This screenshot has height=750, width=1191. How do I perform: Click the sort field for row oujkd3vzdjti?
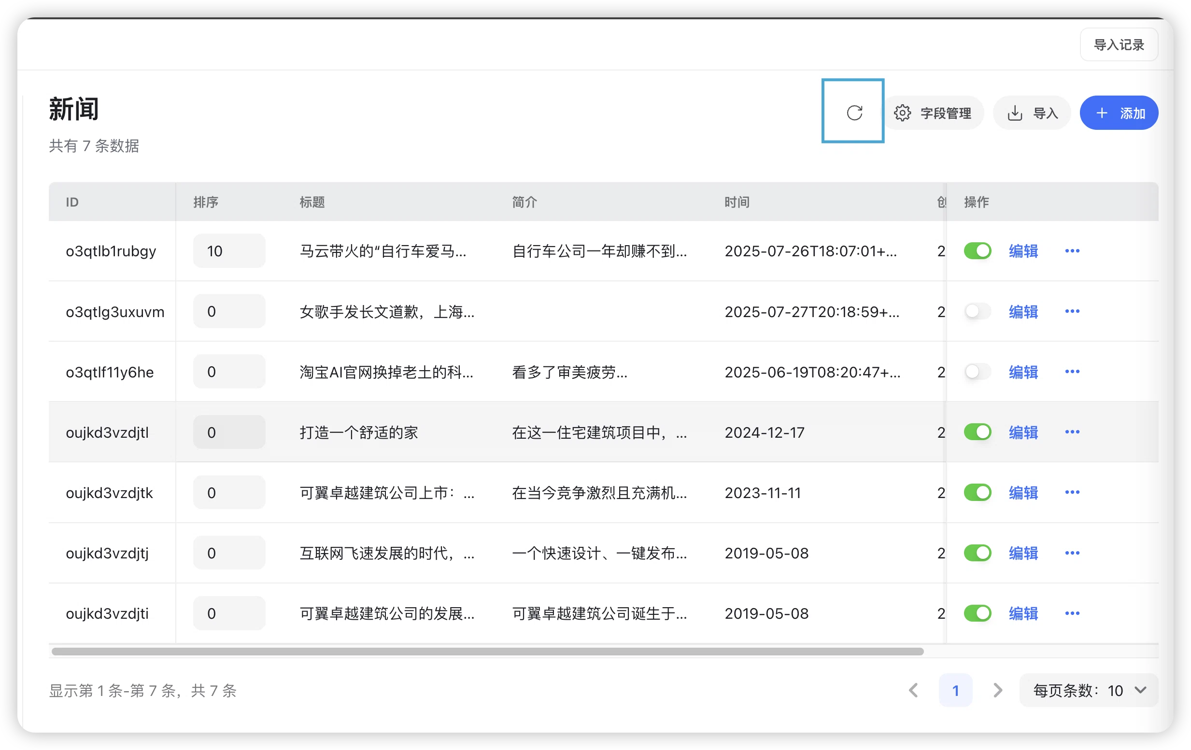[x=229, y=613]
